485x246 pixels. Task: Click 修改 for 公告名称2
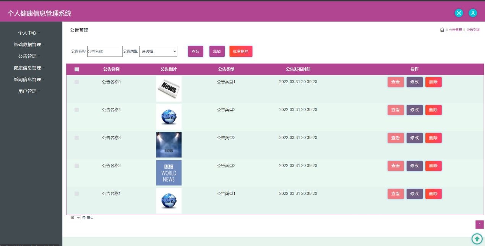pyautogui.click(x=415, y=166)
